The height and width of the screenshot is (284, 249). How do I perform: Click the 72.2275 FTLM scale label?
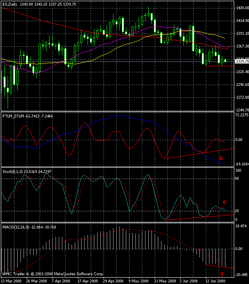(x=240, y=115)
